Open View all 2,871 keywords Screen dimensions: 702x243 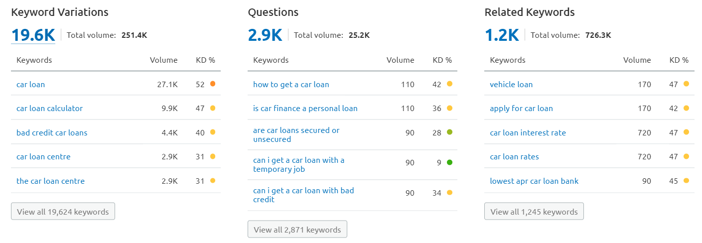point(297,230)
